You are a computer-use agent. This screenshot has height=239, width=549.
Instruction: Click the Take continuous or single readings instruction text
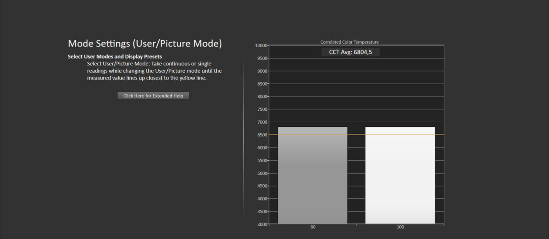click(x=154, y=71)
